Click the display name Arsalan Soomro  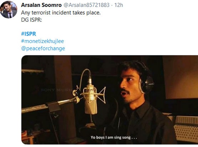pyautogui.click(x=41, y=5)
